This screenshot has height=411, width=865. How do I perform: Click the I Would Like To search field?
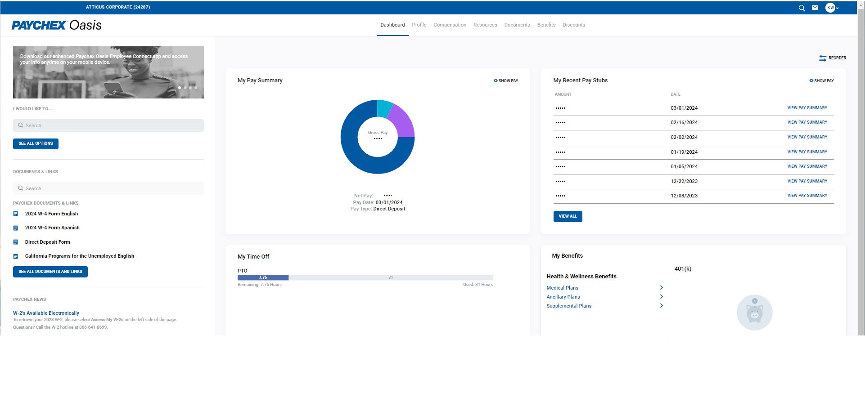pos(108,125)
